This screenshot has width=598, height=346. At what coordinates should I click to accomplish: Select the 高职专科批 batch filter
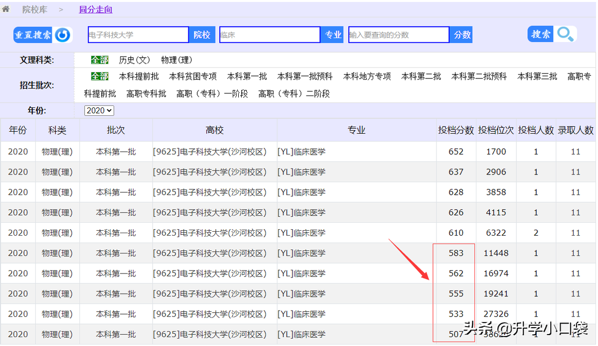pos(147,93)
